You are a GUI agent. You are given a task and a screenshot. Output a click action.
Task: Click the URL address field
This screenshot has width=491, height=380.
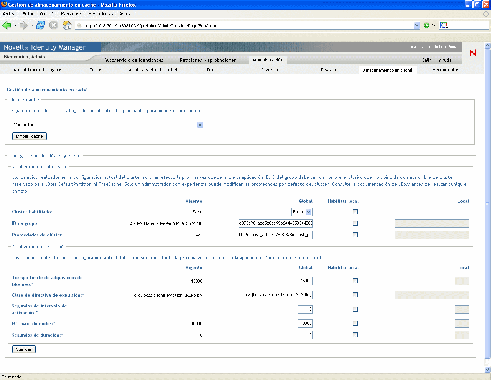click(248, 26)
